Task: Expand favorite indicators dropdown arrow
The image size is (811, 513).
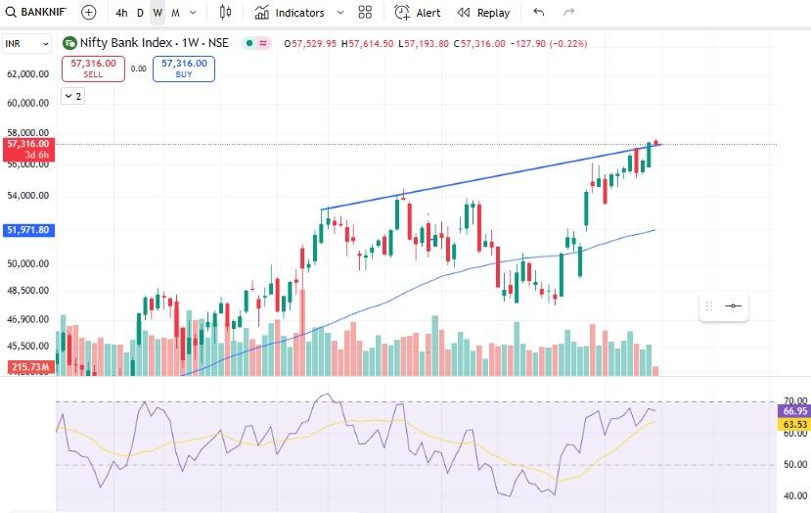Action: pyautogui.click(x=340, y=13)
